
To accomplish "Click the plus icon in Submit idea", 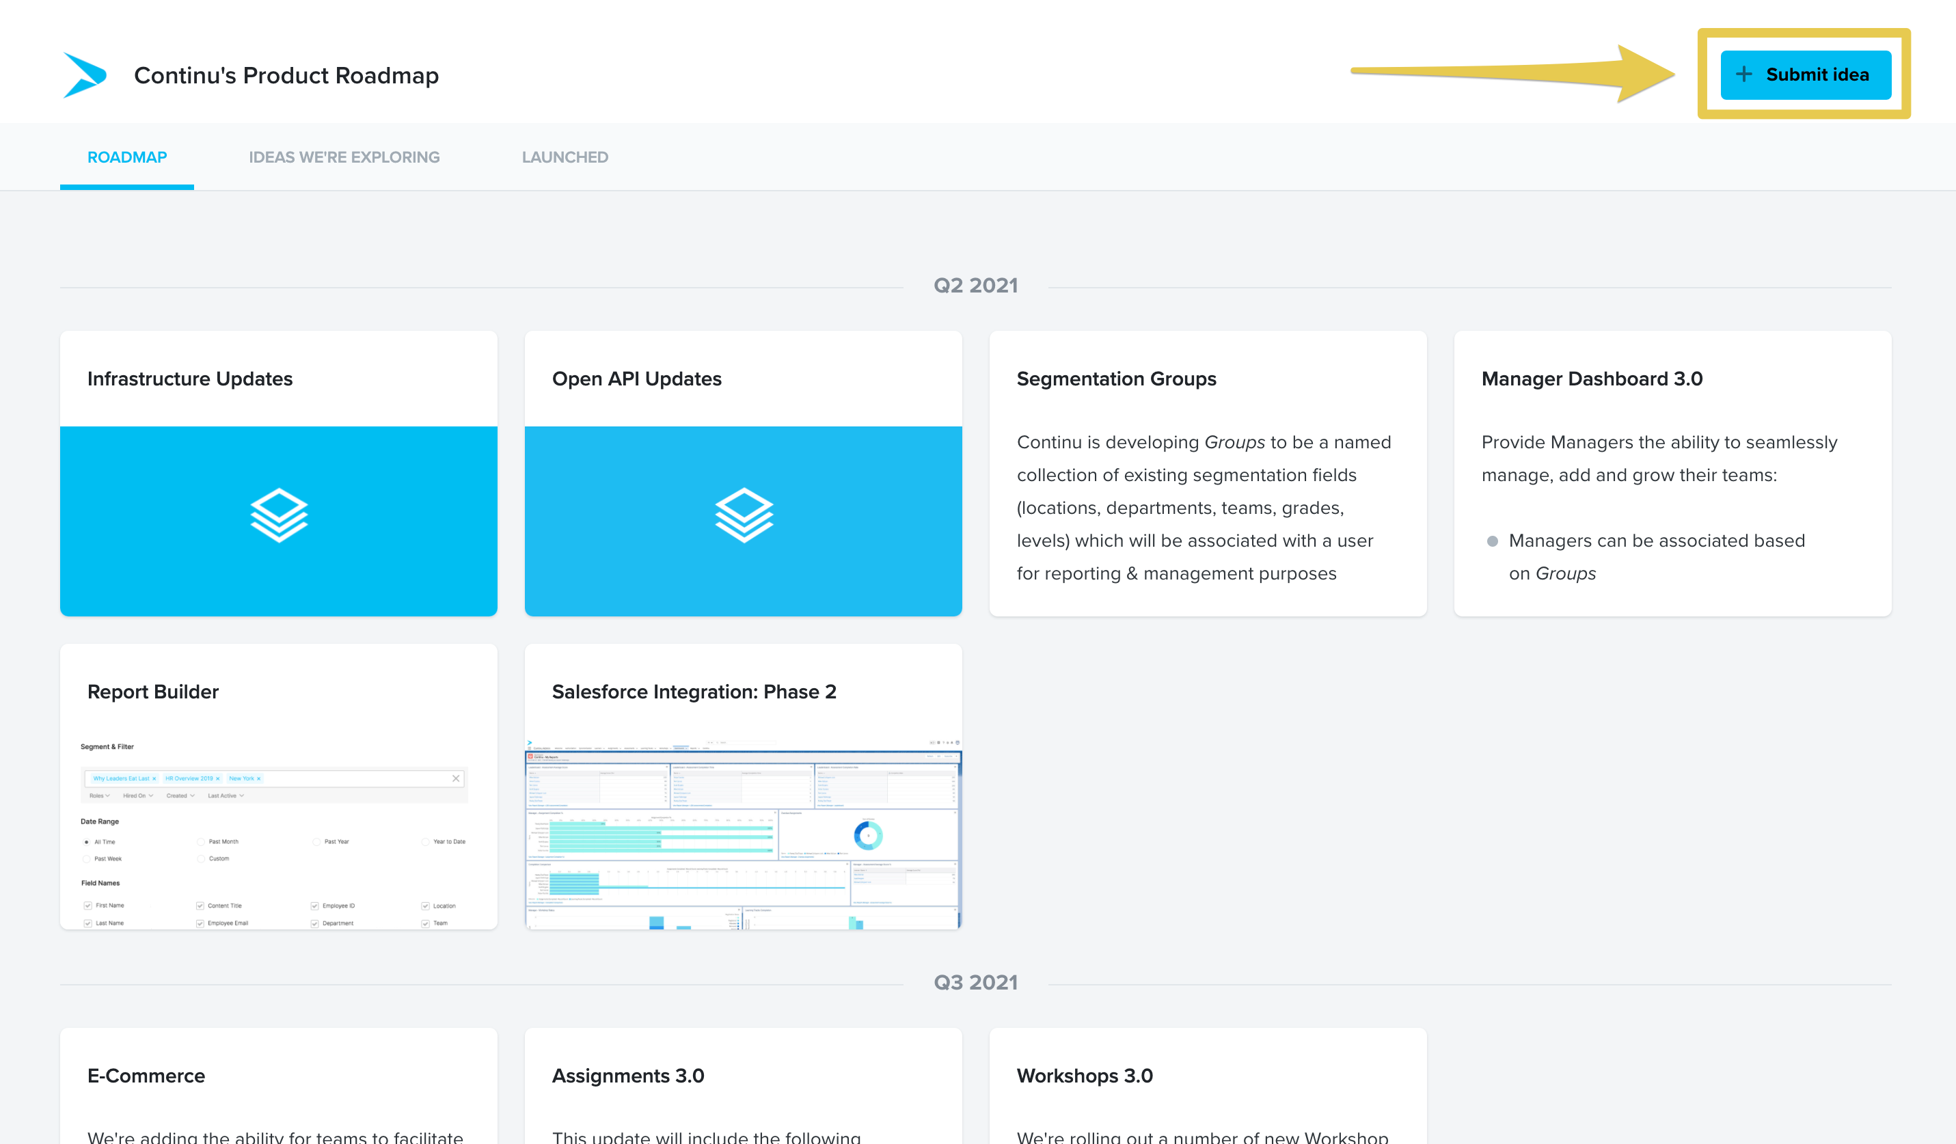I will coord(1743,74).
